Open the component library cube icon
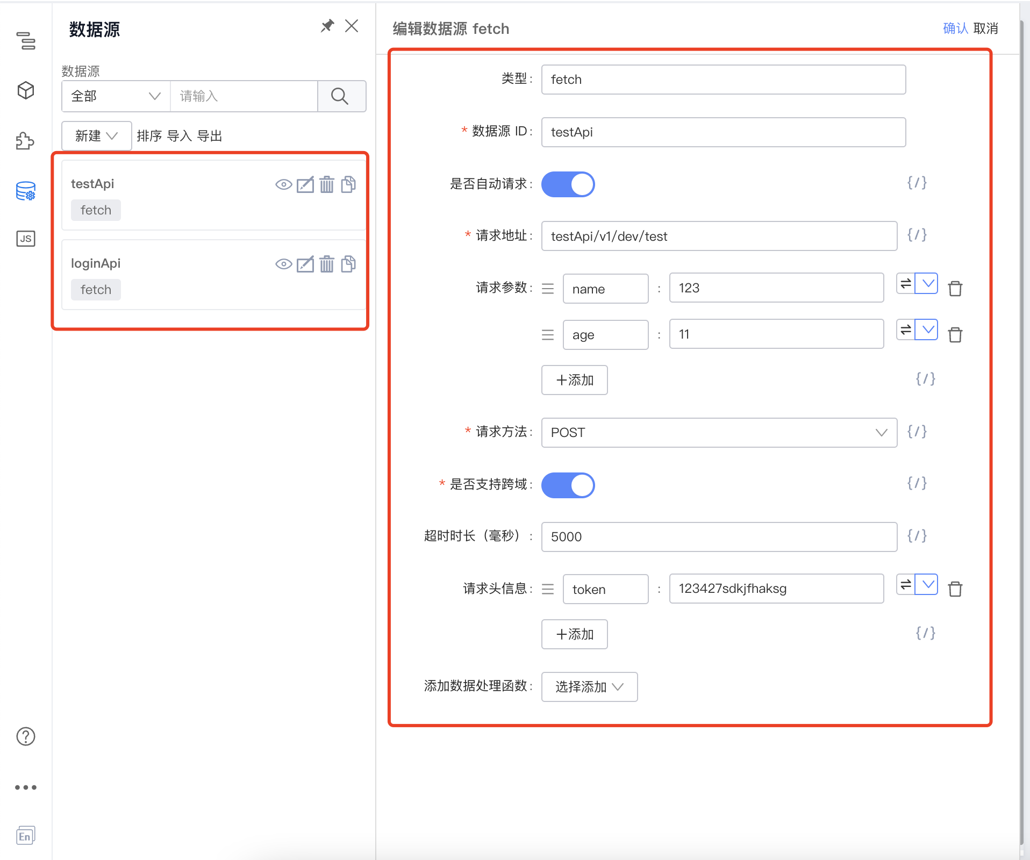1030x860 pixels. (26, 90)
